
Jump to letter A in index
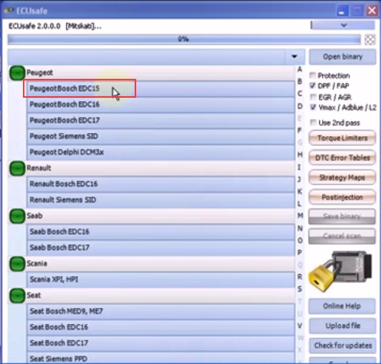[300, 69]
